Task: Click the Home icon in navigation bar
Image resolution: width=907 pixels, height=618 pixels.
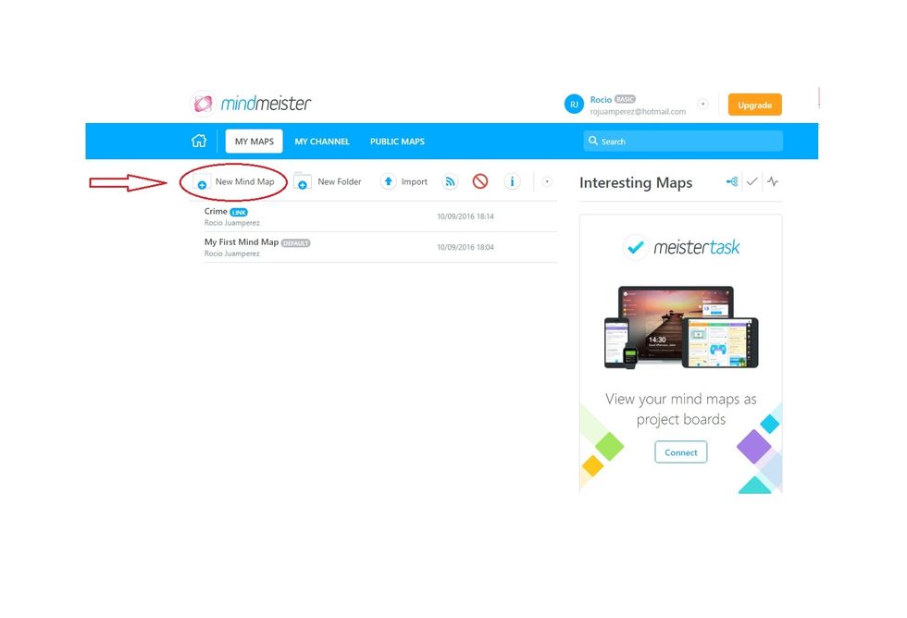Action: 199,141
